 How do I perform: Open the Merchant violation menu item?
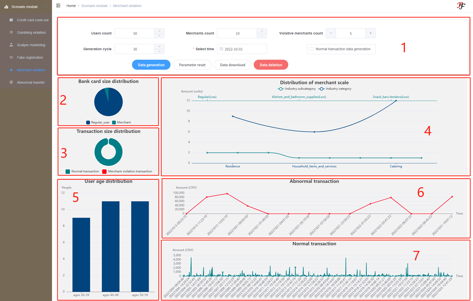31,70
